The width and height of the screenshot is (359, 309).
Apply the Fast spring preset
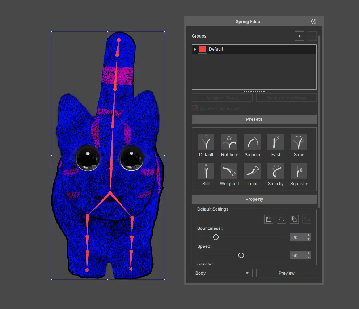tap(275, 142)
